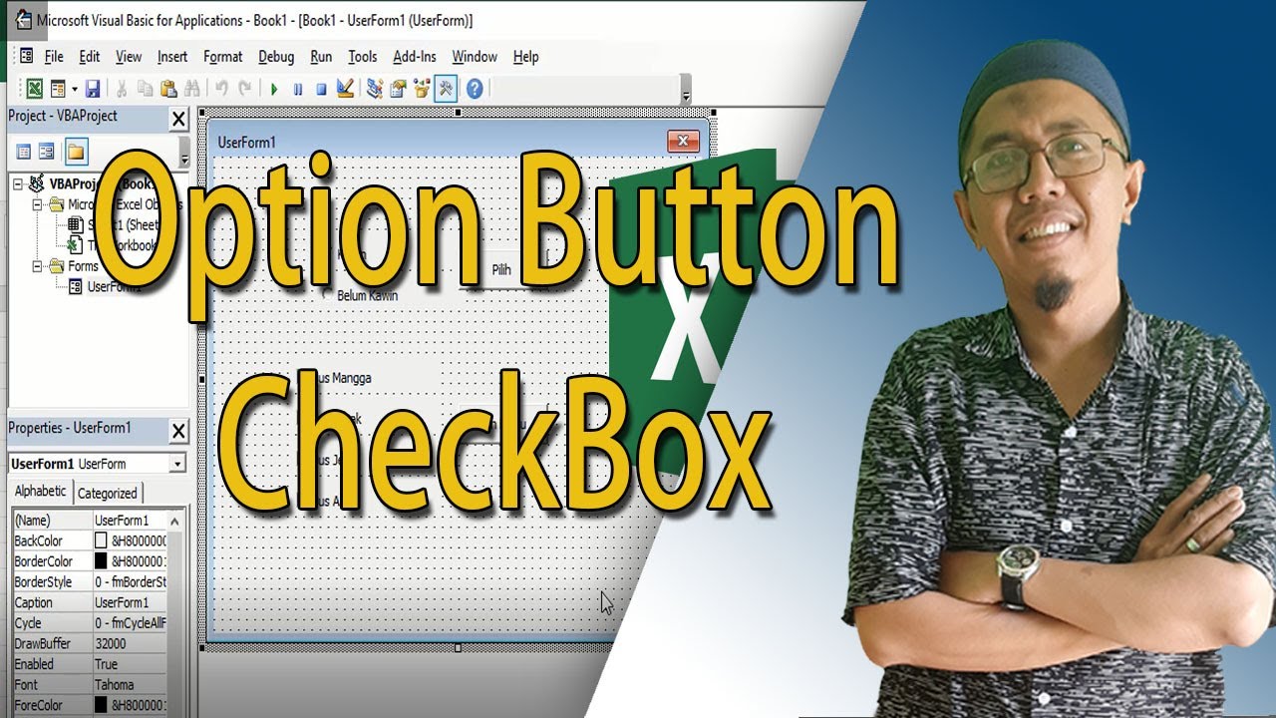The image size is (1276, 718).
Task: Open the Tools menu
Action: point(363,57)
